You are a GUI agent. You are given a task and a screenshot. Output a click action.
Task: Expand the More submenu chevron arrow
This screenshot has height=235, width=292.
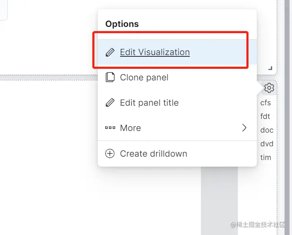[244, 128]
